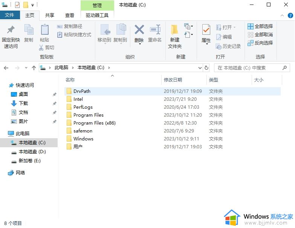Viewport: 295px width, 228px height.
Task: Create a New folder (新建文件夹)
Action: (x=175, y=36)
